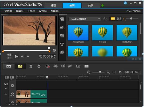The height and width of the screenshot is (107, 144).
Task: Click timeline vertical scroll down arrow
Action: coord(141,101)
